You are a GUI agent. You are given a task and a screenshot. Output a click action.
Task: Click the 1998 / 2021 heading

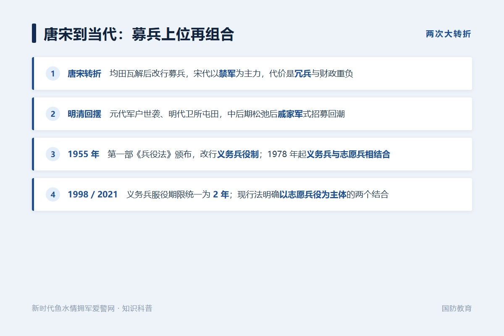[93, 195]
